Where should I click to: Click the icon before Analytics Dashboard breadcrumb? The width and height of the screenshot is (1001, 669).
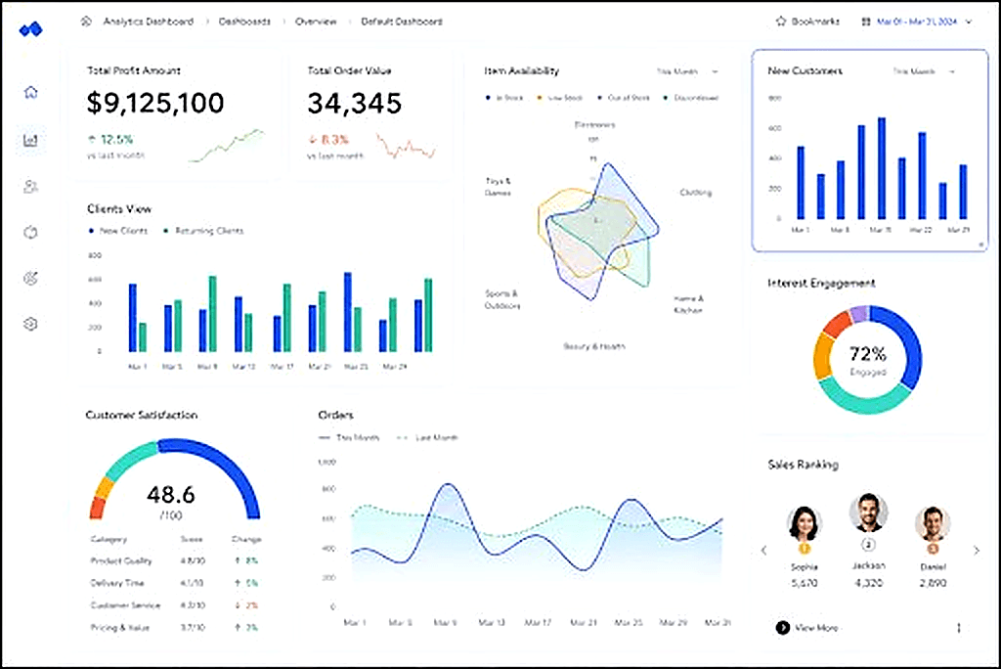tap(86, 22)
